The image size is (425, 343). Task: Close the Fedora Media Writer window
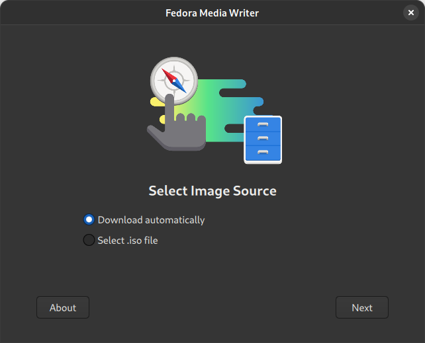pos(410,13)
